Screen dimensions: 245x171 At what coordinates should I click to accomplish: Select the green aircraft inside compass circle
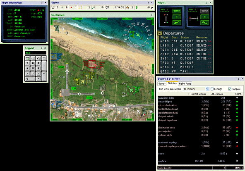coord(138,34)
